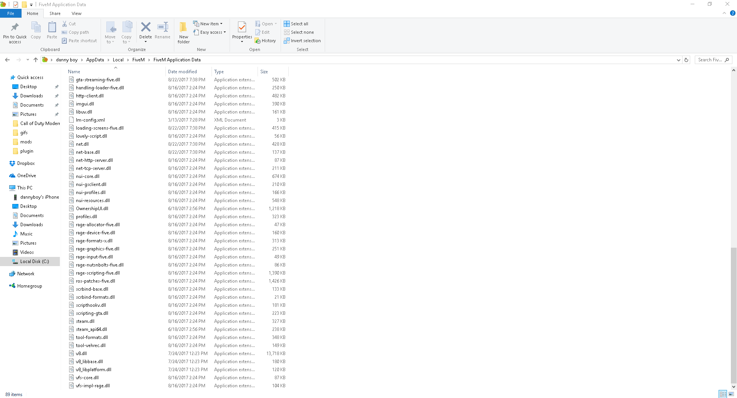Click Select all in ribbon

296,24
